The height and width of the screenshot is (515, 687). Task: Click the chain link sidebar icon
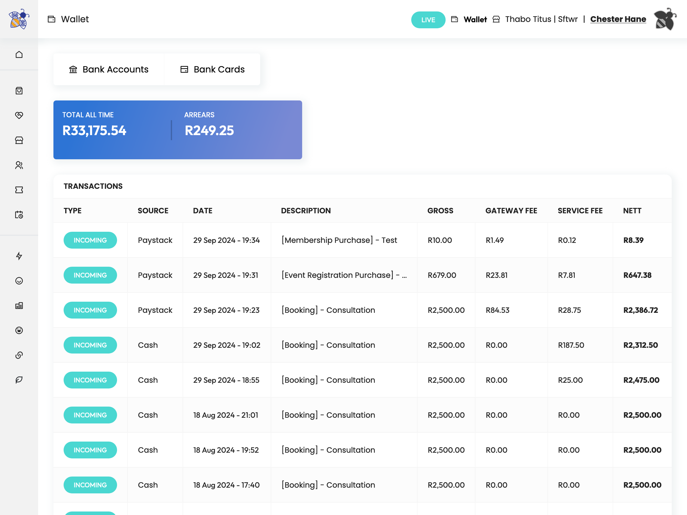[19, 355]
